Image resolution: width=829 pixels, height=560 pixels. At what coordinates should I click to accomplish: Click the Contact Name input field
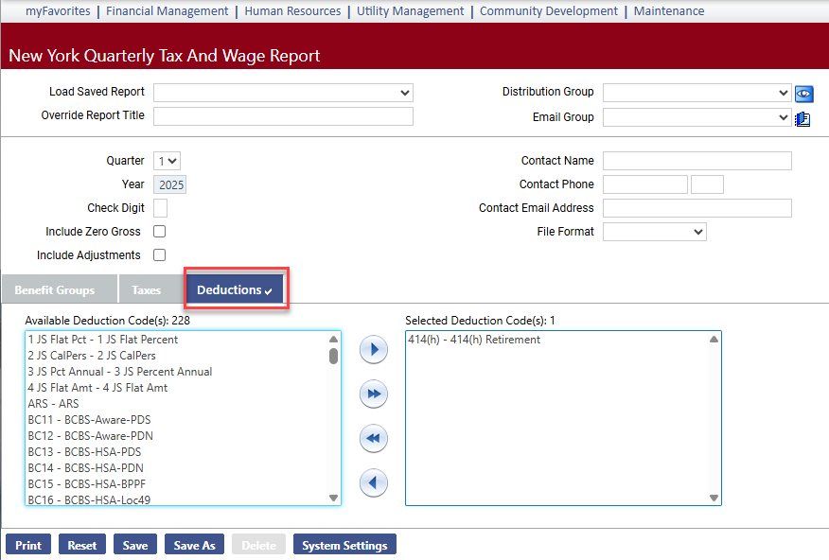697,161
